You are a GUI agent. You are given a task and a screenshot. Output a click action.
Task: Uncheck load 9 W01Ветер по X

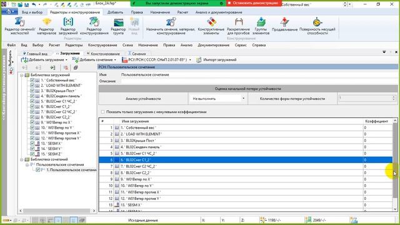click(32, 122)
